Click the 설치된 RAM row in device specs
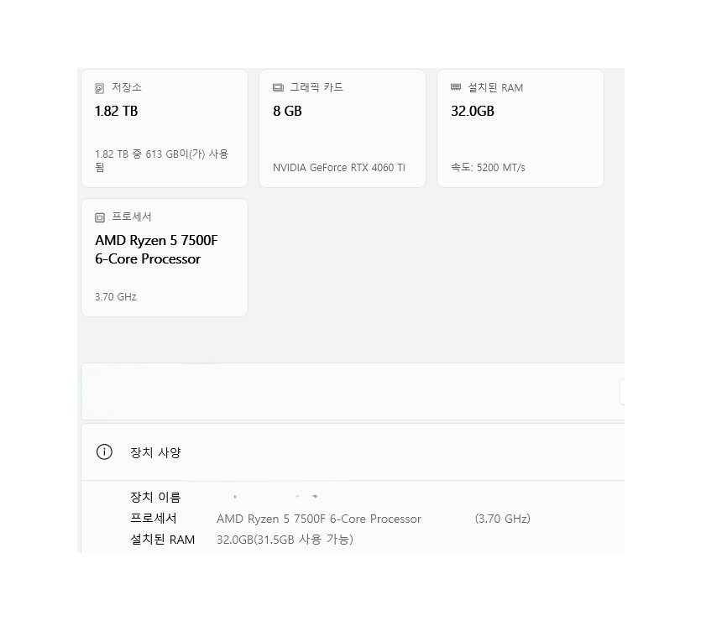701x621 pixels. click(x=163, y=540)
